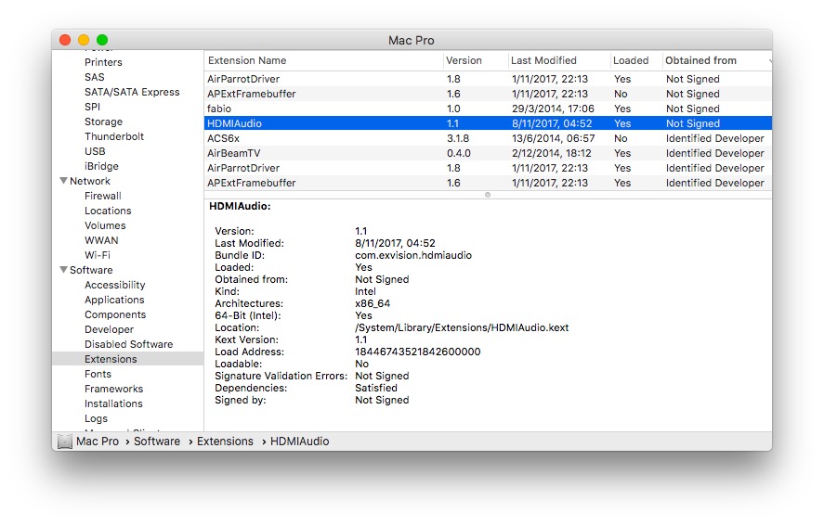Click HDMIAudio in the path bar

[x=299, y=442]
